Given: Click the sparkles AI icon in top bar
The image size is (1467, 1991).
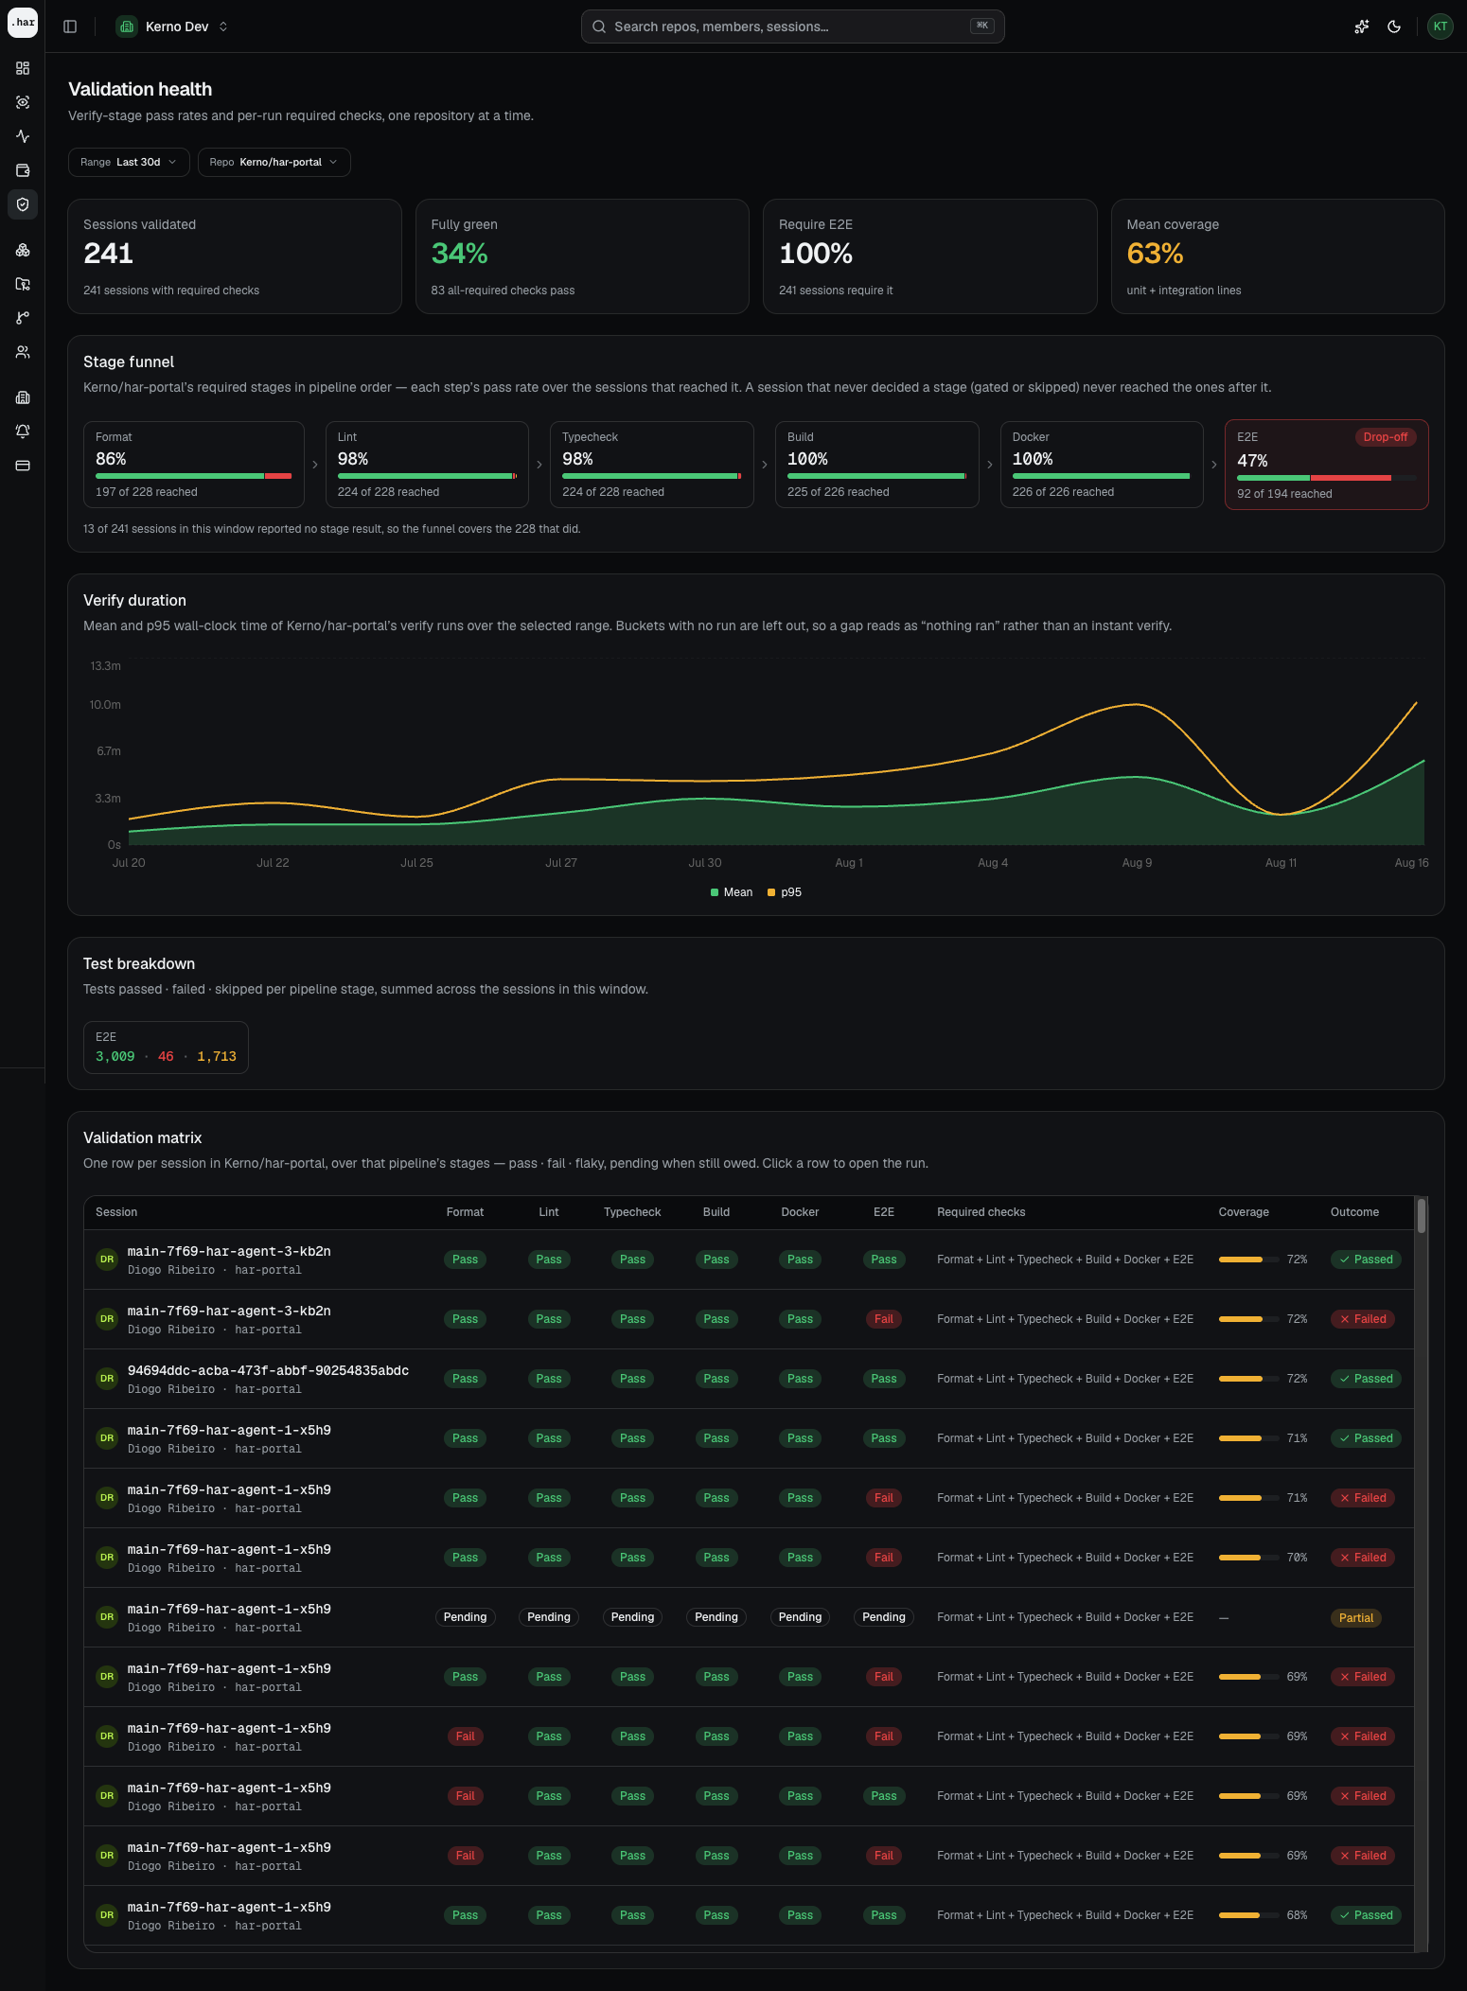Looking at the screenshot, I should pyautogui.click(x=1361, y=26).
